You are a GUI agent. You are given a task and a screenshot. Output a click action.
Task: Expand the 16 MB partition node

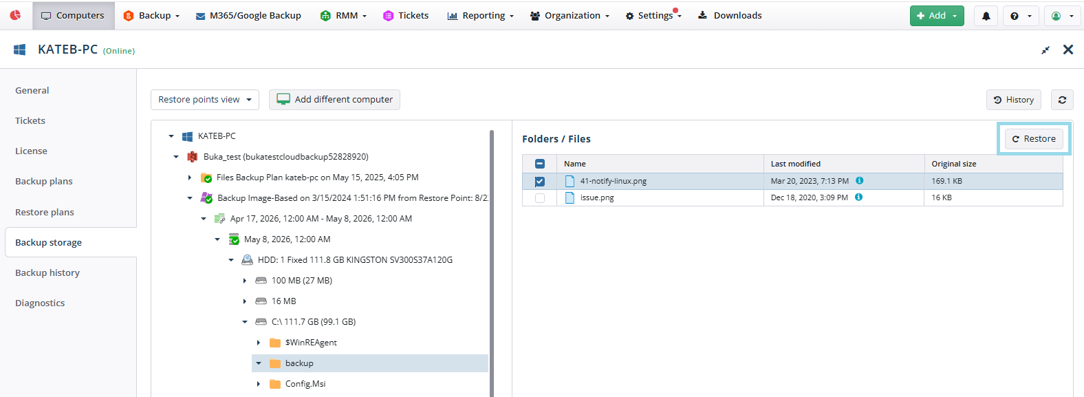(245, 301)
